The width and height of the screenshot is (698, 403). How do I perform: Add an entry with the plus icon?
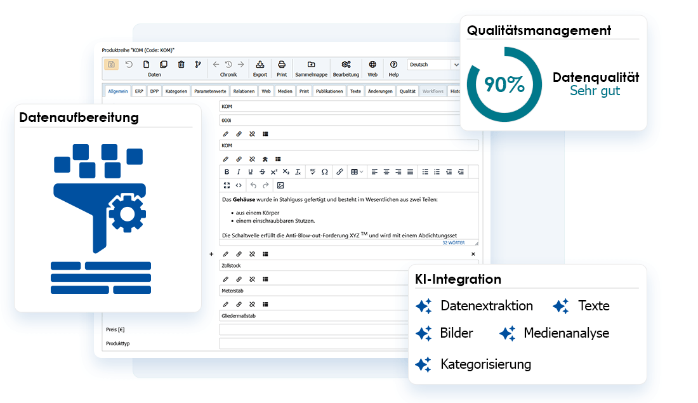coord(211,254)
